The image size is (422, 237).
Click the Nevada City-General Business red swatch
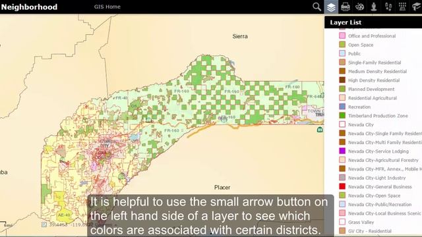[342, 186]
